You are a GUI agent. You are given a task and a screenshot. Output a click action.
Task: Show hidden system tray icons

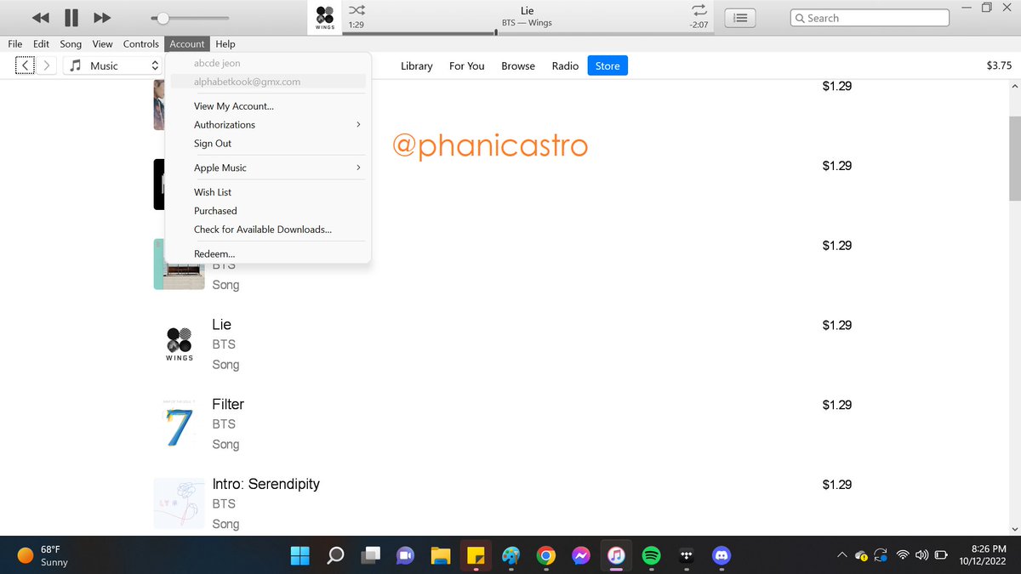pos(841,555)
